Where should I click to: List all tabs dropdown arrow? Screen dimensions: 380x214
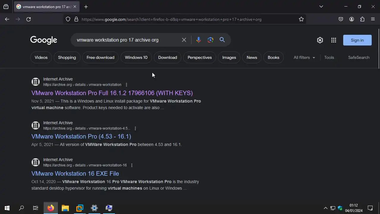pyautogui.click(x=321, y=7)
